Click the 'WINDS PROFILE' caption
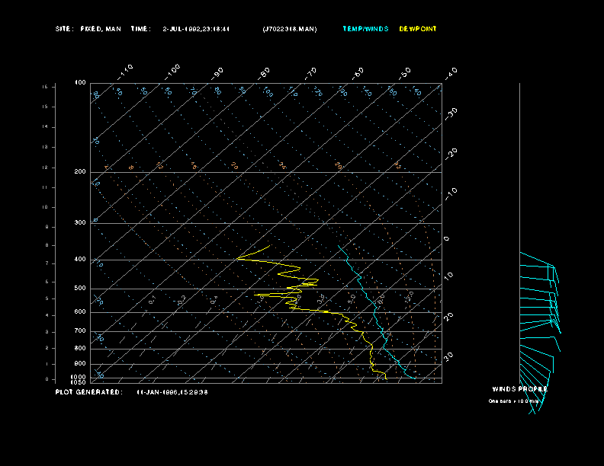The width and height of the screenshot is (604, 466). (519, 389)
